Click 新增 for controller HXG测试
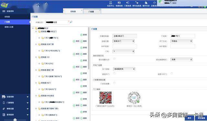 tap(83, 99)
